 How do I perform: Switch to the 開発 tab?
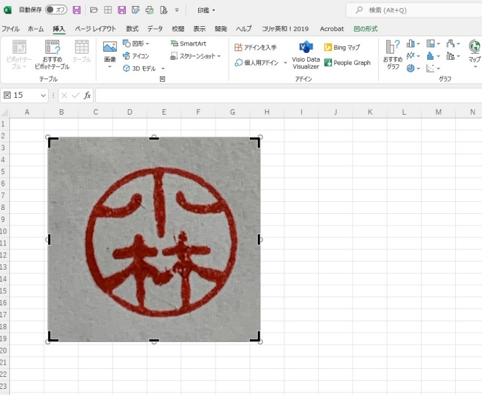221,29
